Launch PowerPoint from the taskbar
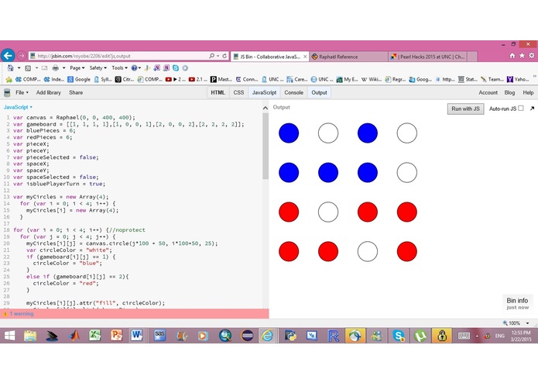This screenshot has height=383, width=538. [116, 336]
